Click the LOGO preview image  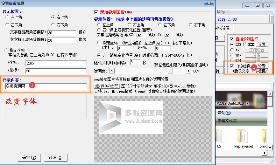click(x=131, y=117)
